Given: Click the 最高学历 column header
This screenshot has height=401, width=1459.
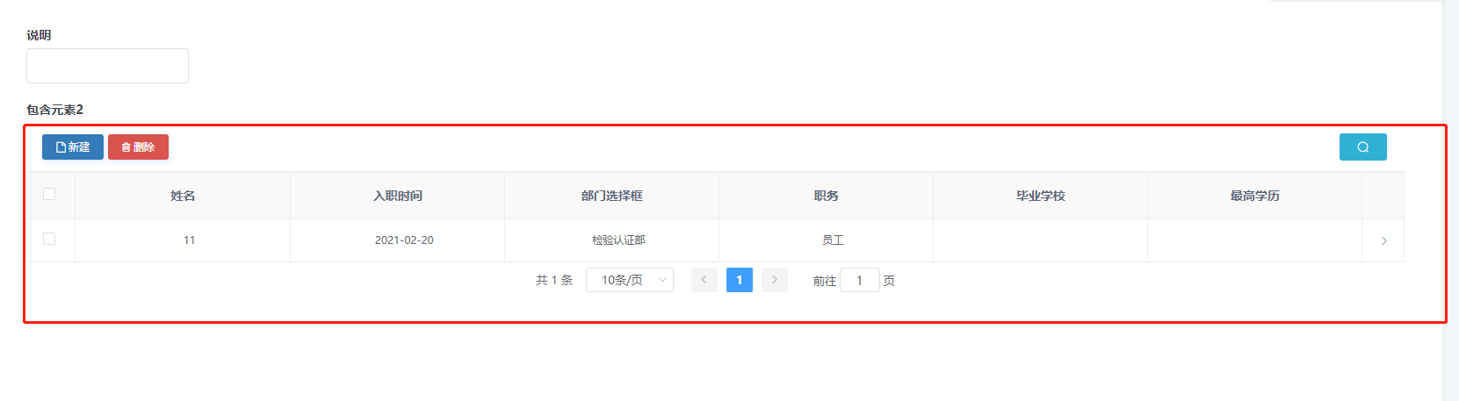Looking at the screenshot, I should pyautogui.click(x=1254, y=196).
